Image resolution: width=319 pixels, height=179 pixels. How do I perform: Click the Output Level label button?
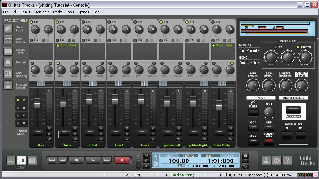tap(302, 74)
